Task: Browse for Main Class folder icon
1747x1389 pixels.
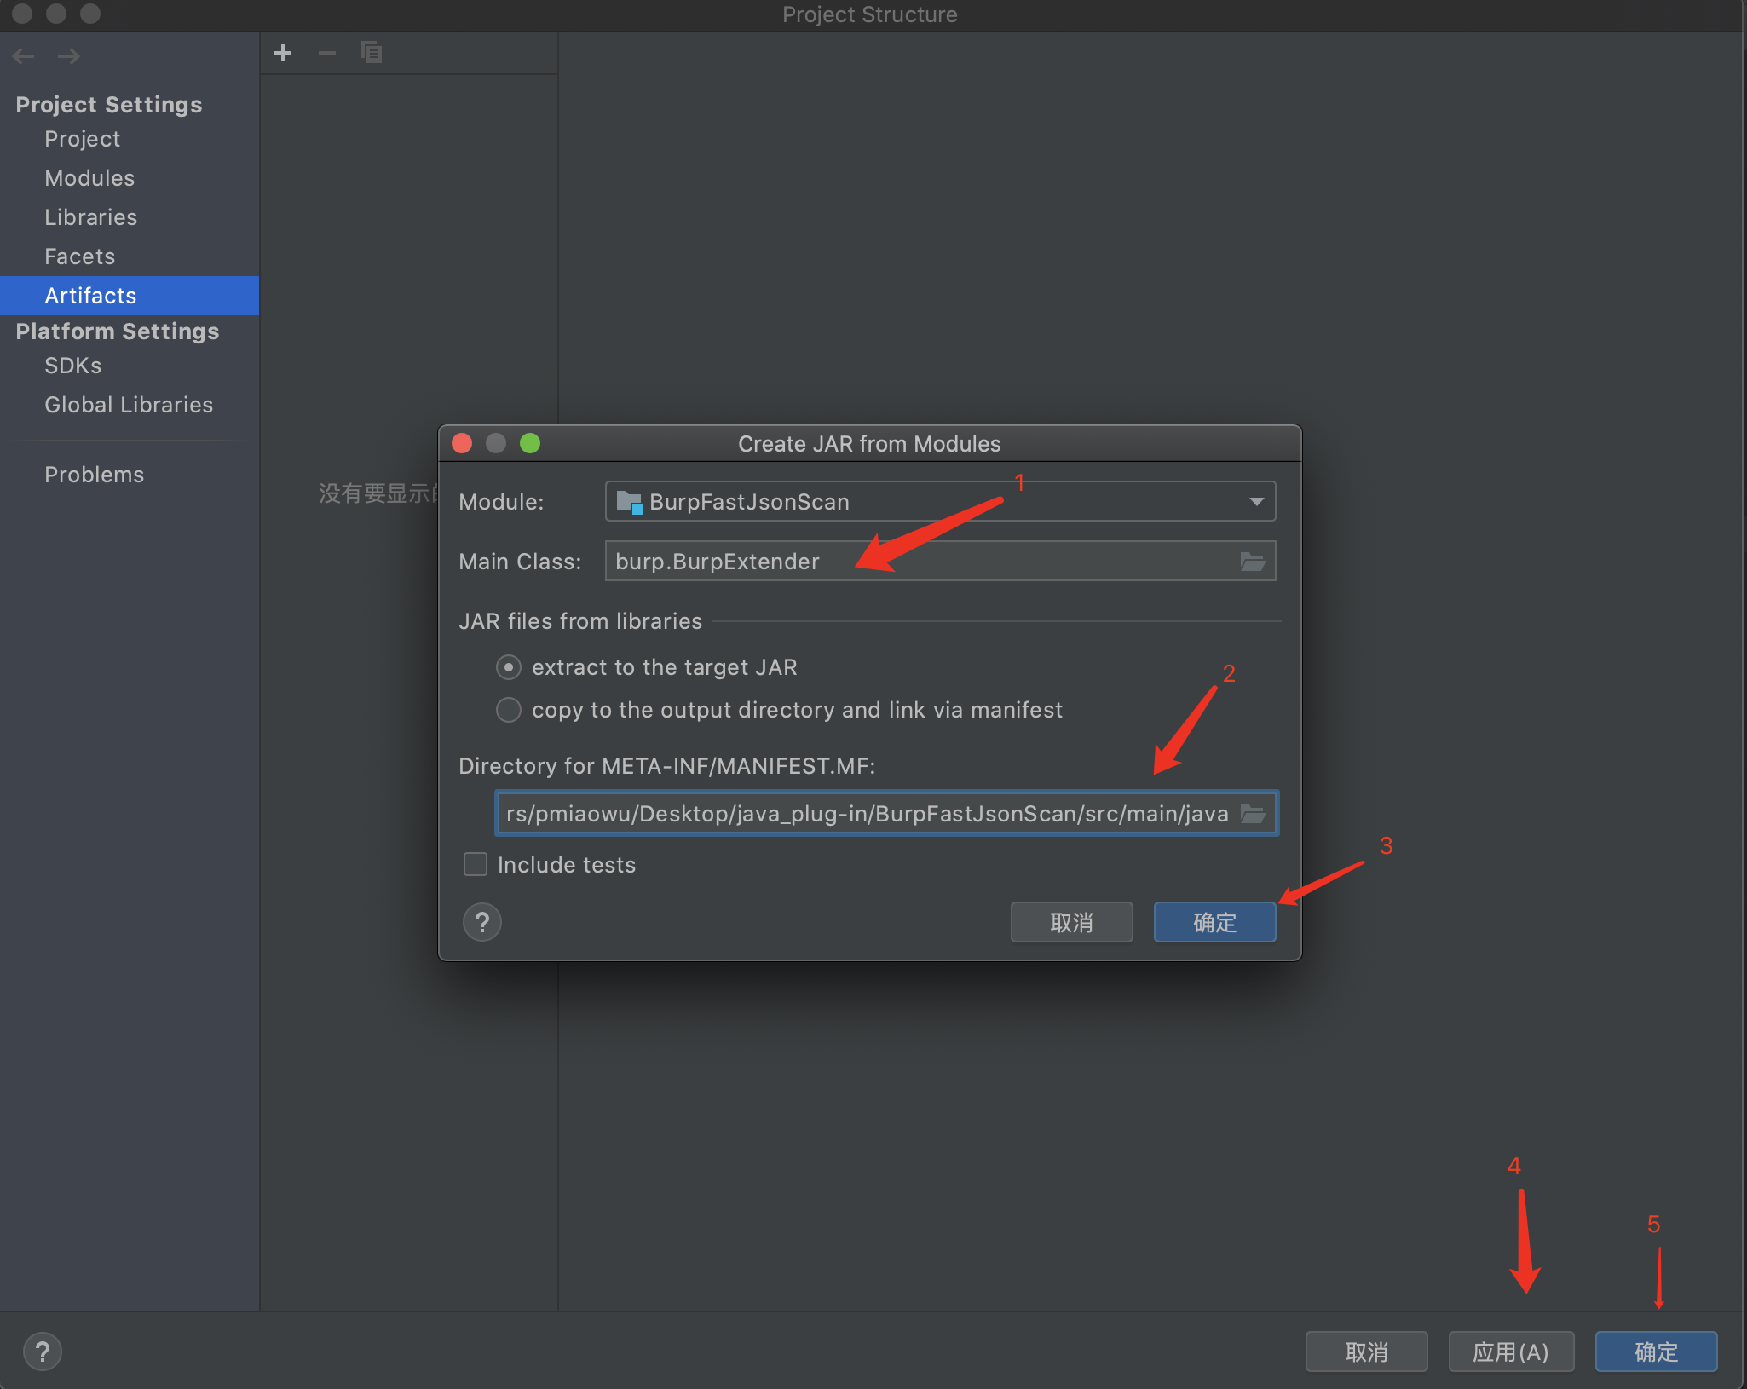Action: (x=1252, y=562)
